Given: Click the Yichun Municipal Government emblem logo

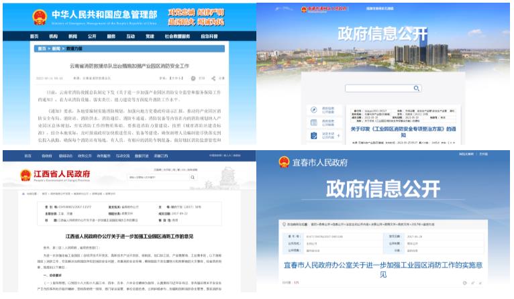Looking at the screenshot, I should click(285, 162).
